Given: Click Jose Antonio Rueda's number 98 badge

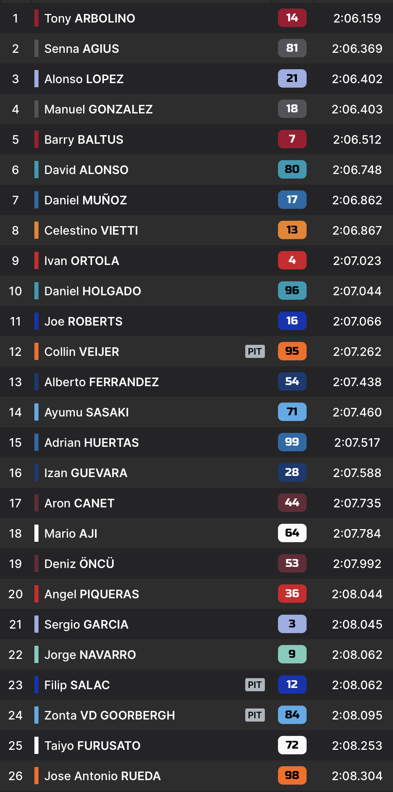Looking at the screenshot, I should coord(292,776).
